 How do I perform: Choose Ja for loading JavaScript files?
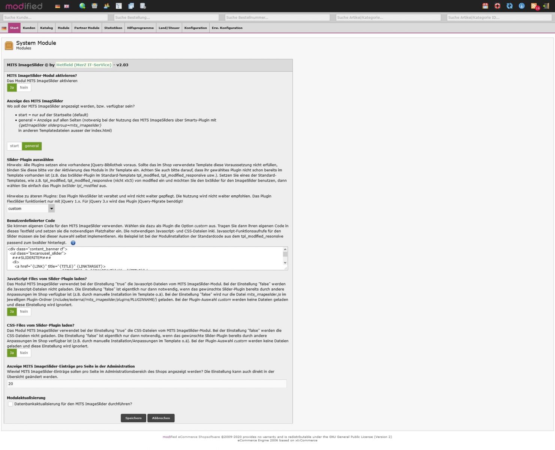pos(12,312)
